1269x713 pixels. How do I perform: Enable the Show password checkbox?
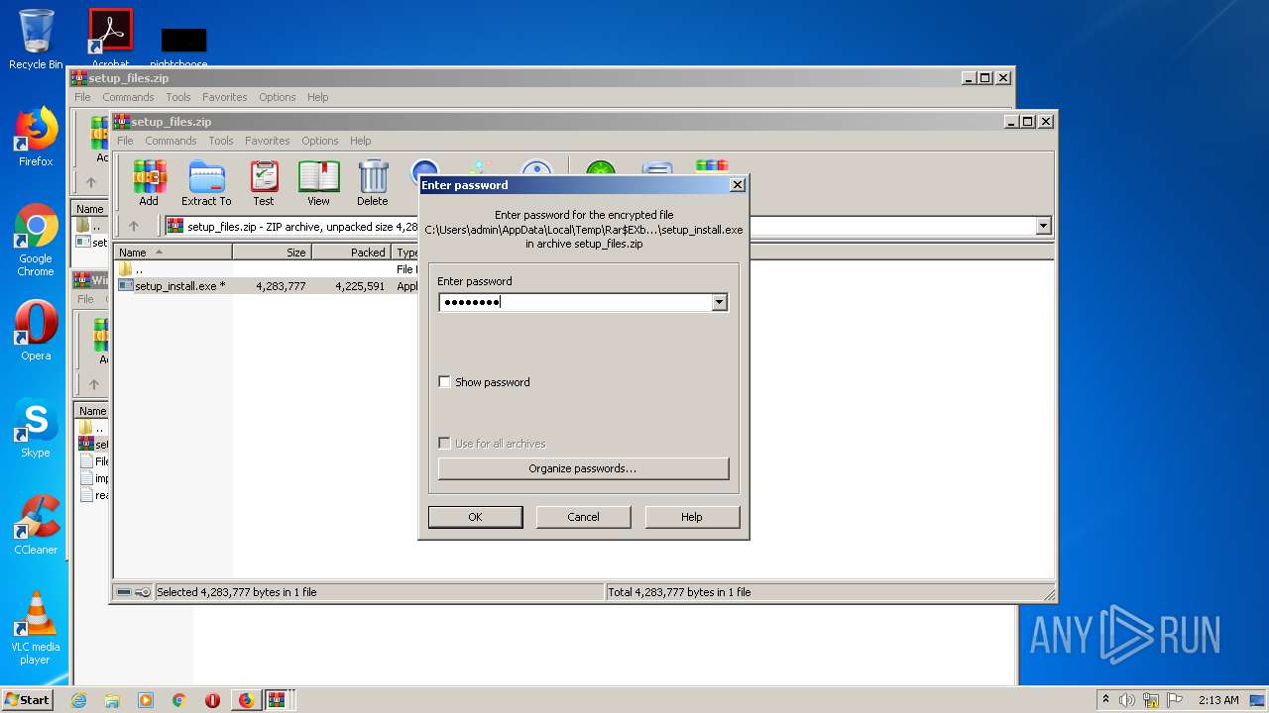coord(444,382)
